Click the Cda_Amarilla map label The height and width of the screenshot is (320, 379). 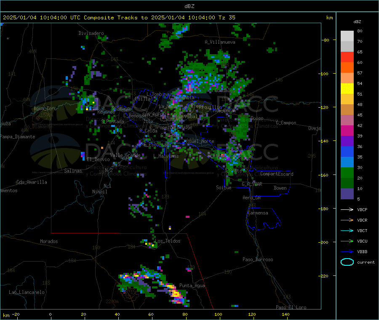point(32,182)
